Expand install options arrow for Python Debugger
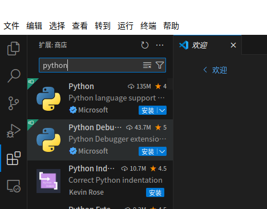The image size is (267, 209). (x=162, y=151)
